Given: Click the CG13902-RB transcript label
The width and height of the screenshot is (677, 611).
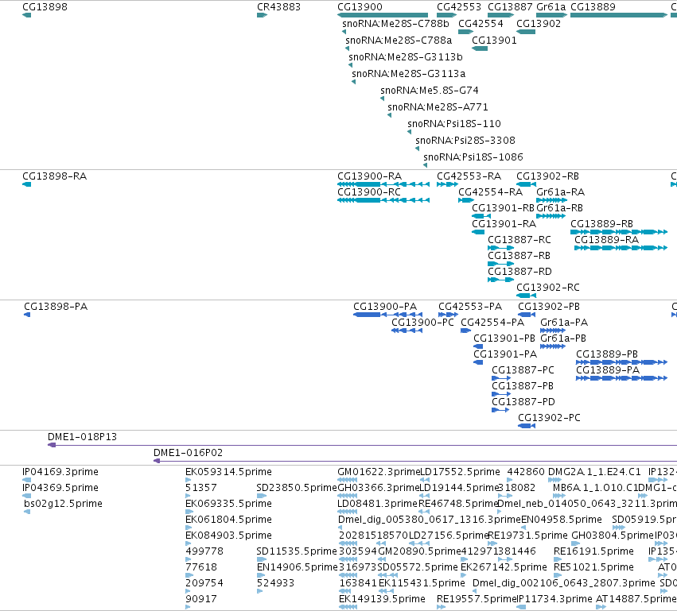Looking at the screenshot, I should click(x=548, y=176).
